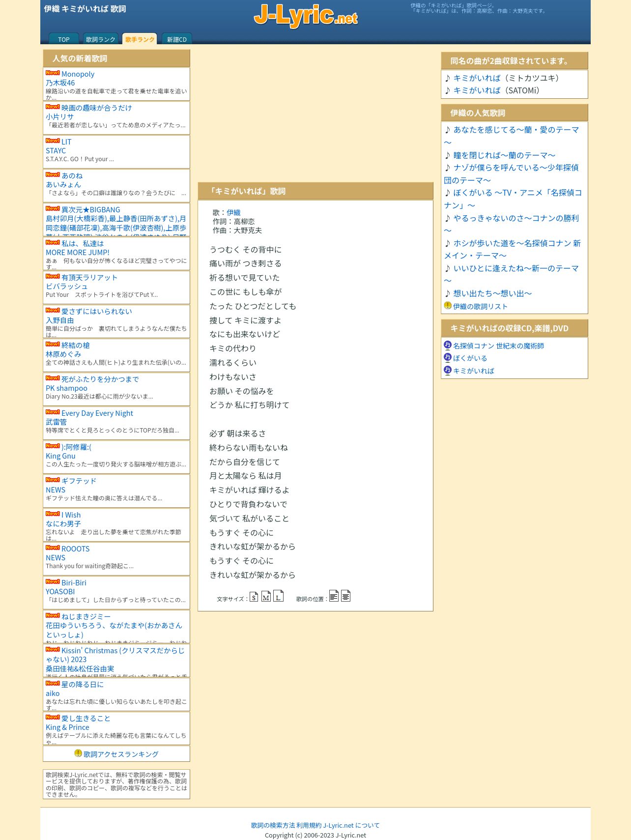This screenshot has width=631, height=840.
Task: Open Every Day Every Night song link
Action: click(x=97, y=413)
